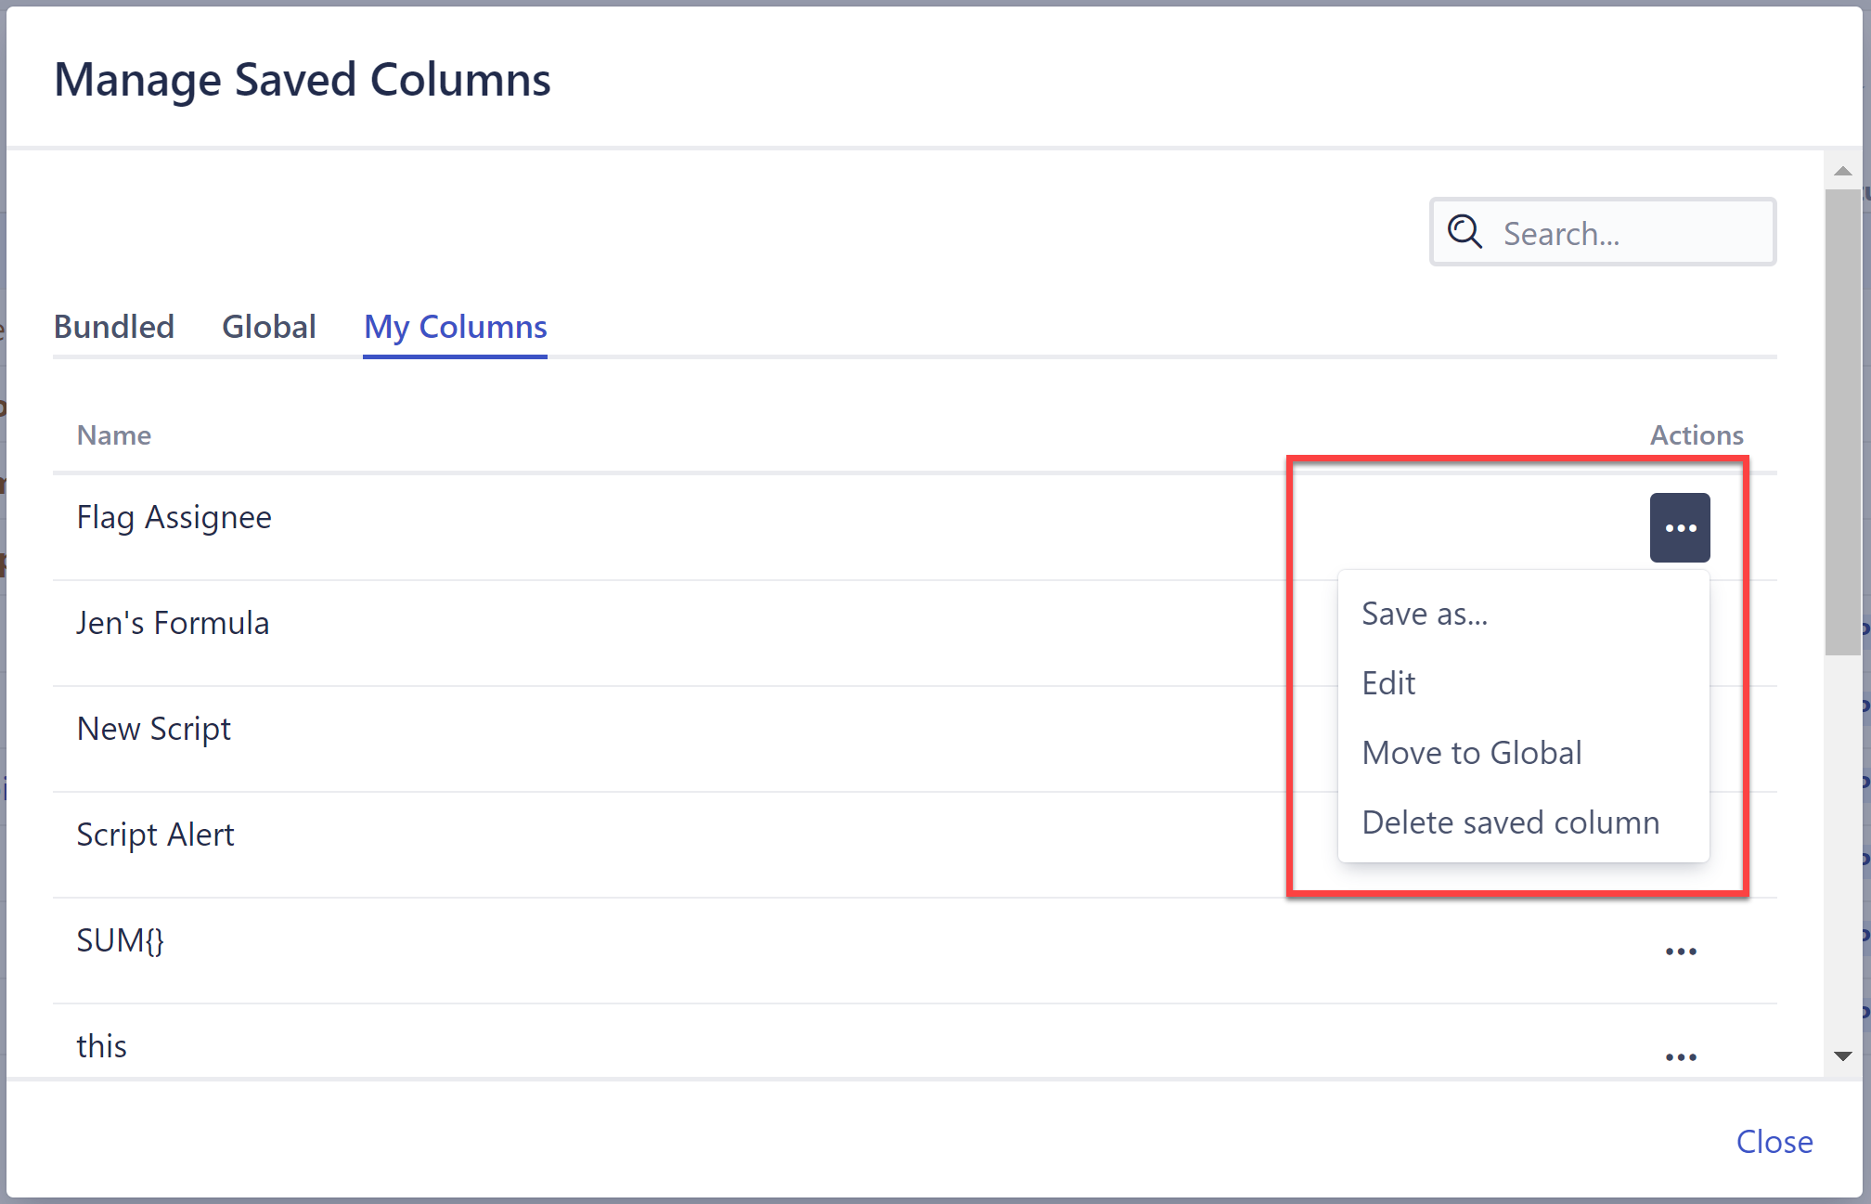Screen dimensions: 1871x1204
Task: Sort by the Name column header
Action: tap(113, 434)
